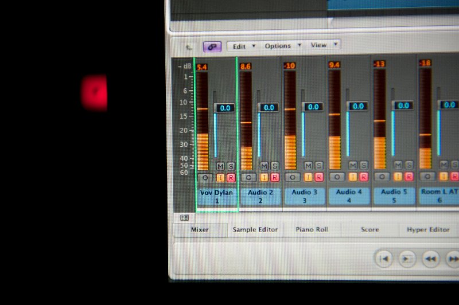Toggle input monitoring on Vov Dylan channel
This screenshot has height=305, width=459.
[220, 178]
